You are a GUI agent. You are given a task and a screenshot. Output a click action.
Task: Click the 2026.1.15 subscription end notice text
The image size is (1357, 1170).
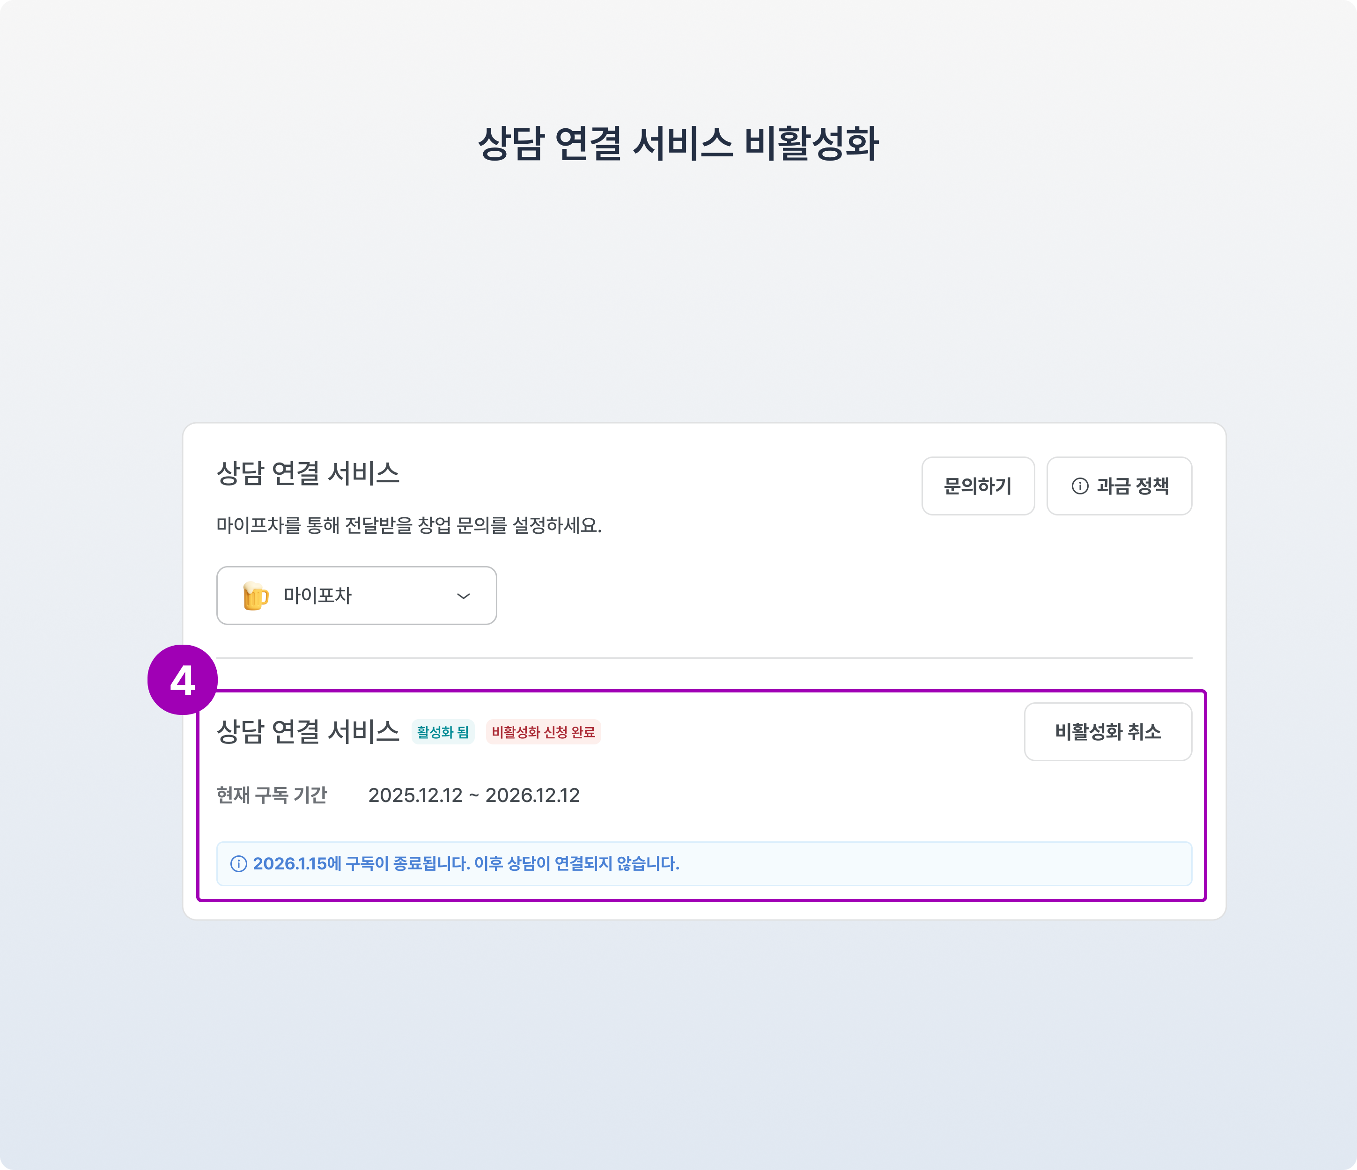(465, 864)
